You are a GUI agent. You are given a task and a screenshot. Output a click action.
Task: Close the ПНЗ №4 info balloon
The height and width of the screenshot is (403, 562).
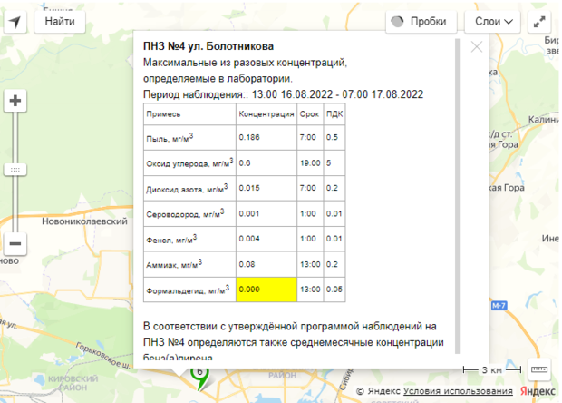pos(477,47)
